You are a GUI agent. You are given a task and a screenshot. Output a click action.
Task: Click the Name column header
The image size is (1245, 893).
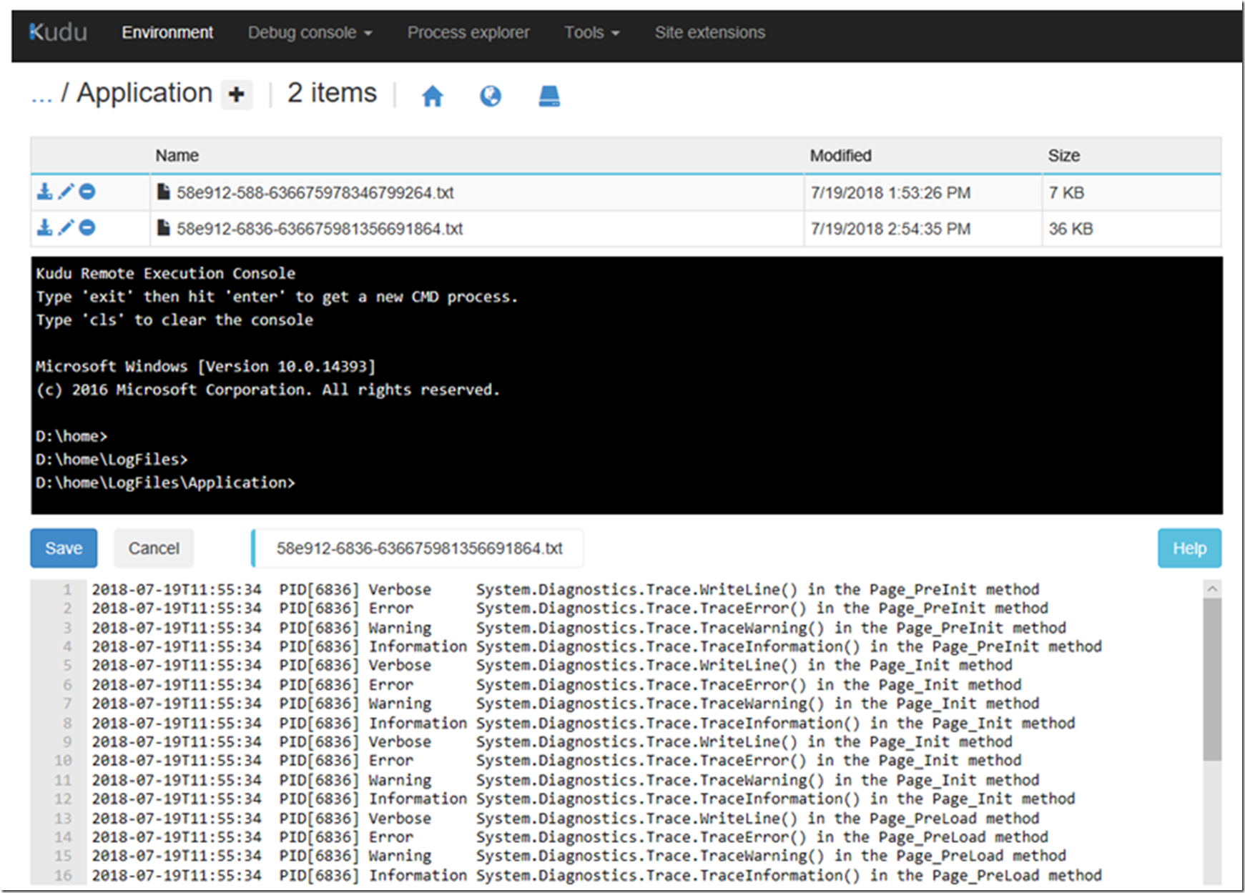(x=177, y=155)
